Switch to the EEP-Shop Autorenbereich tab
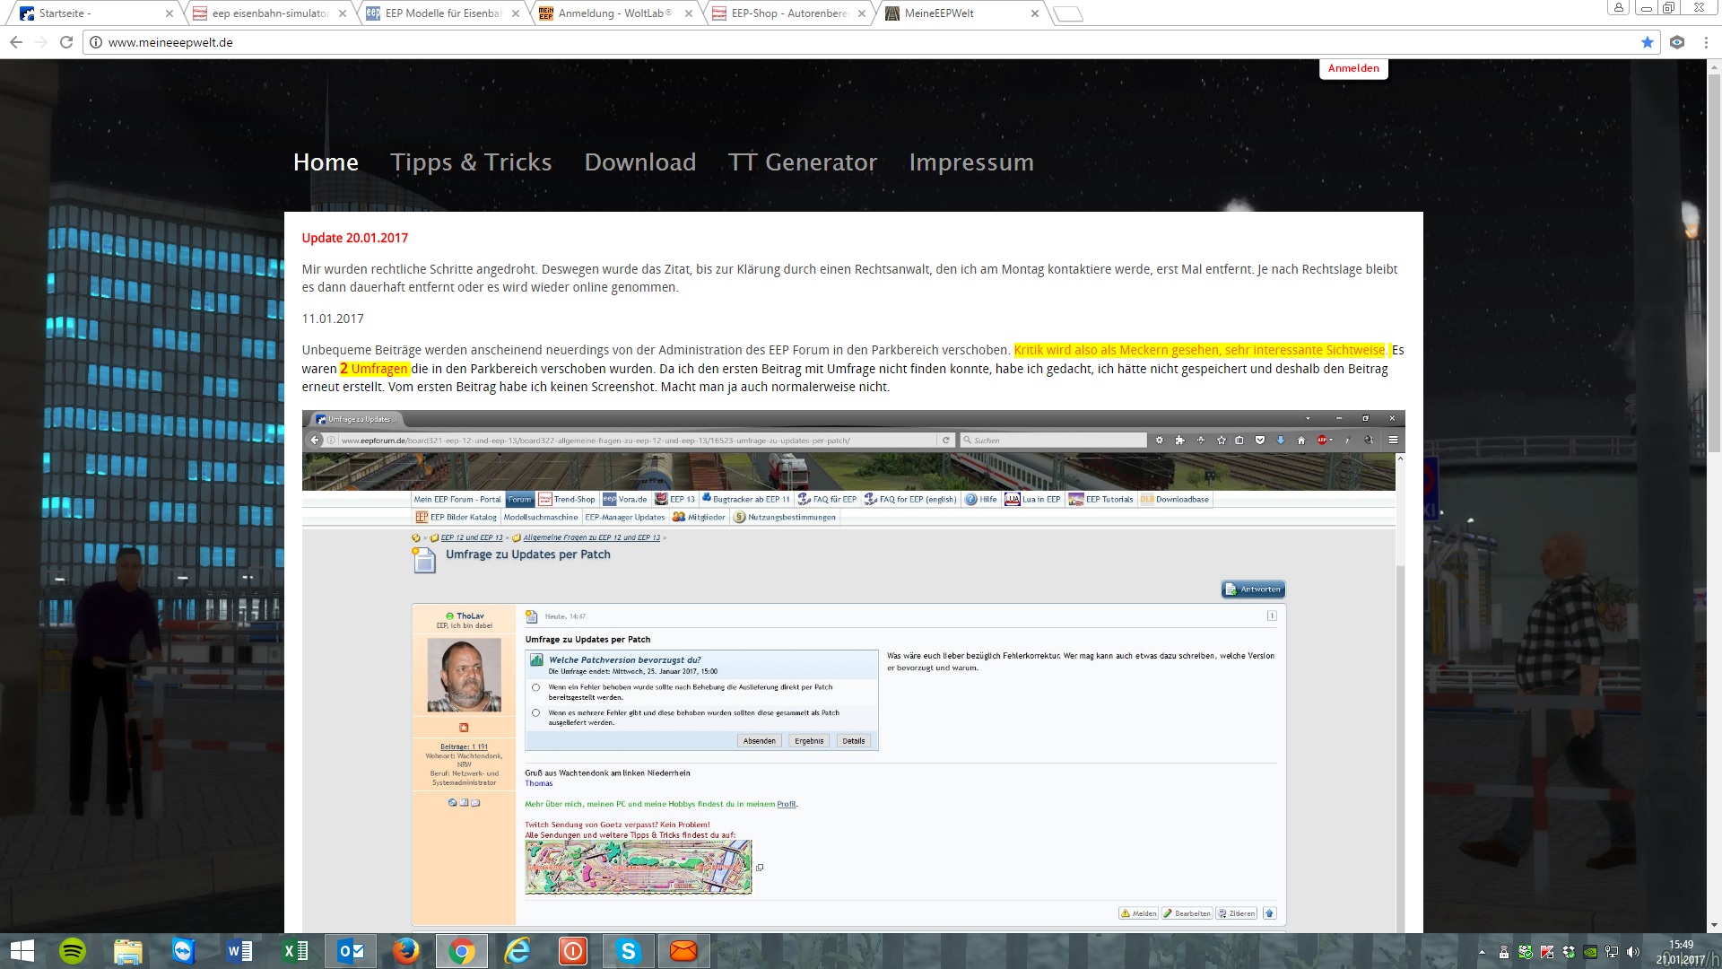Viewport: 1722px width, 969px height. pos(787,13)
